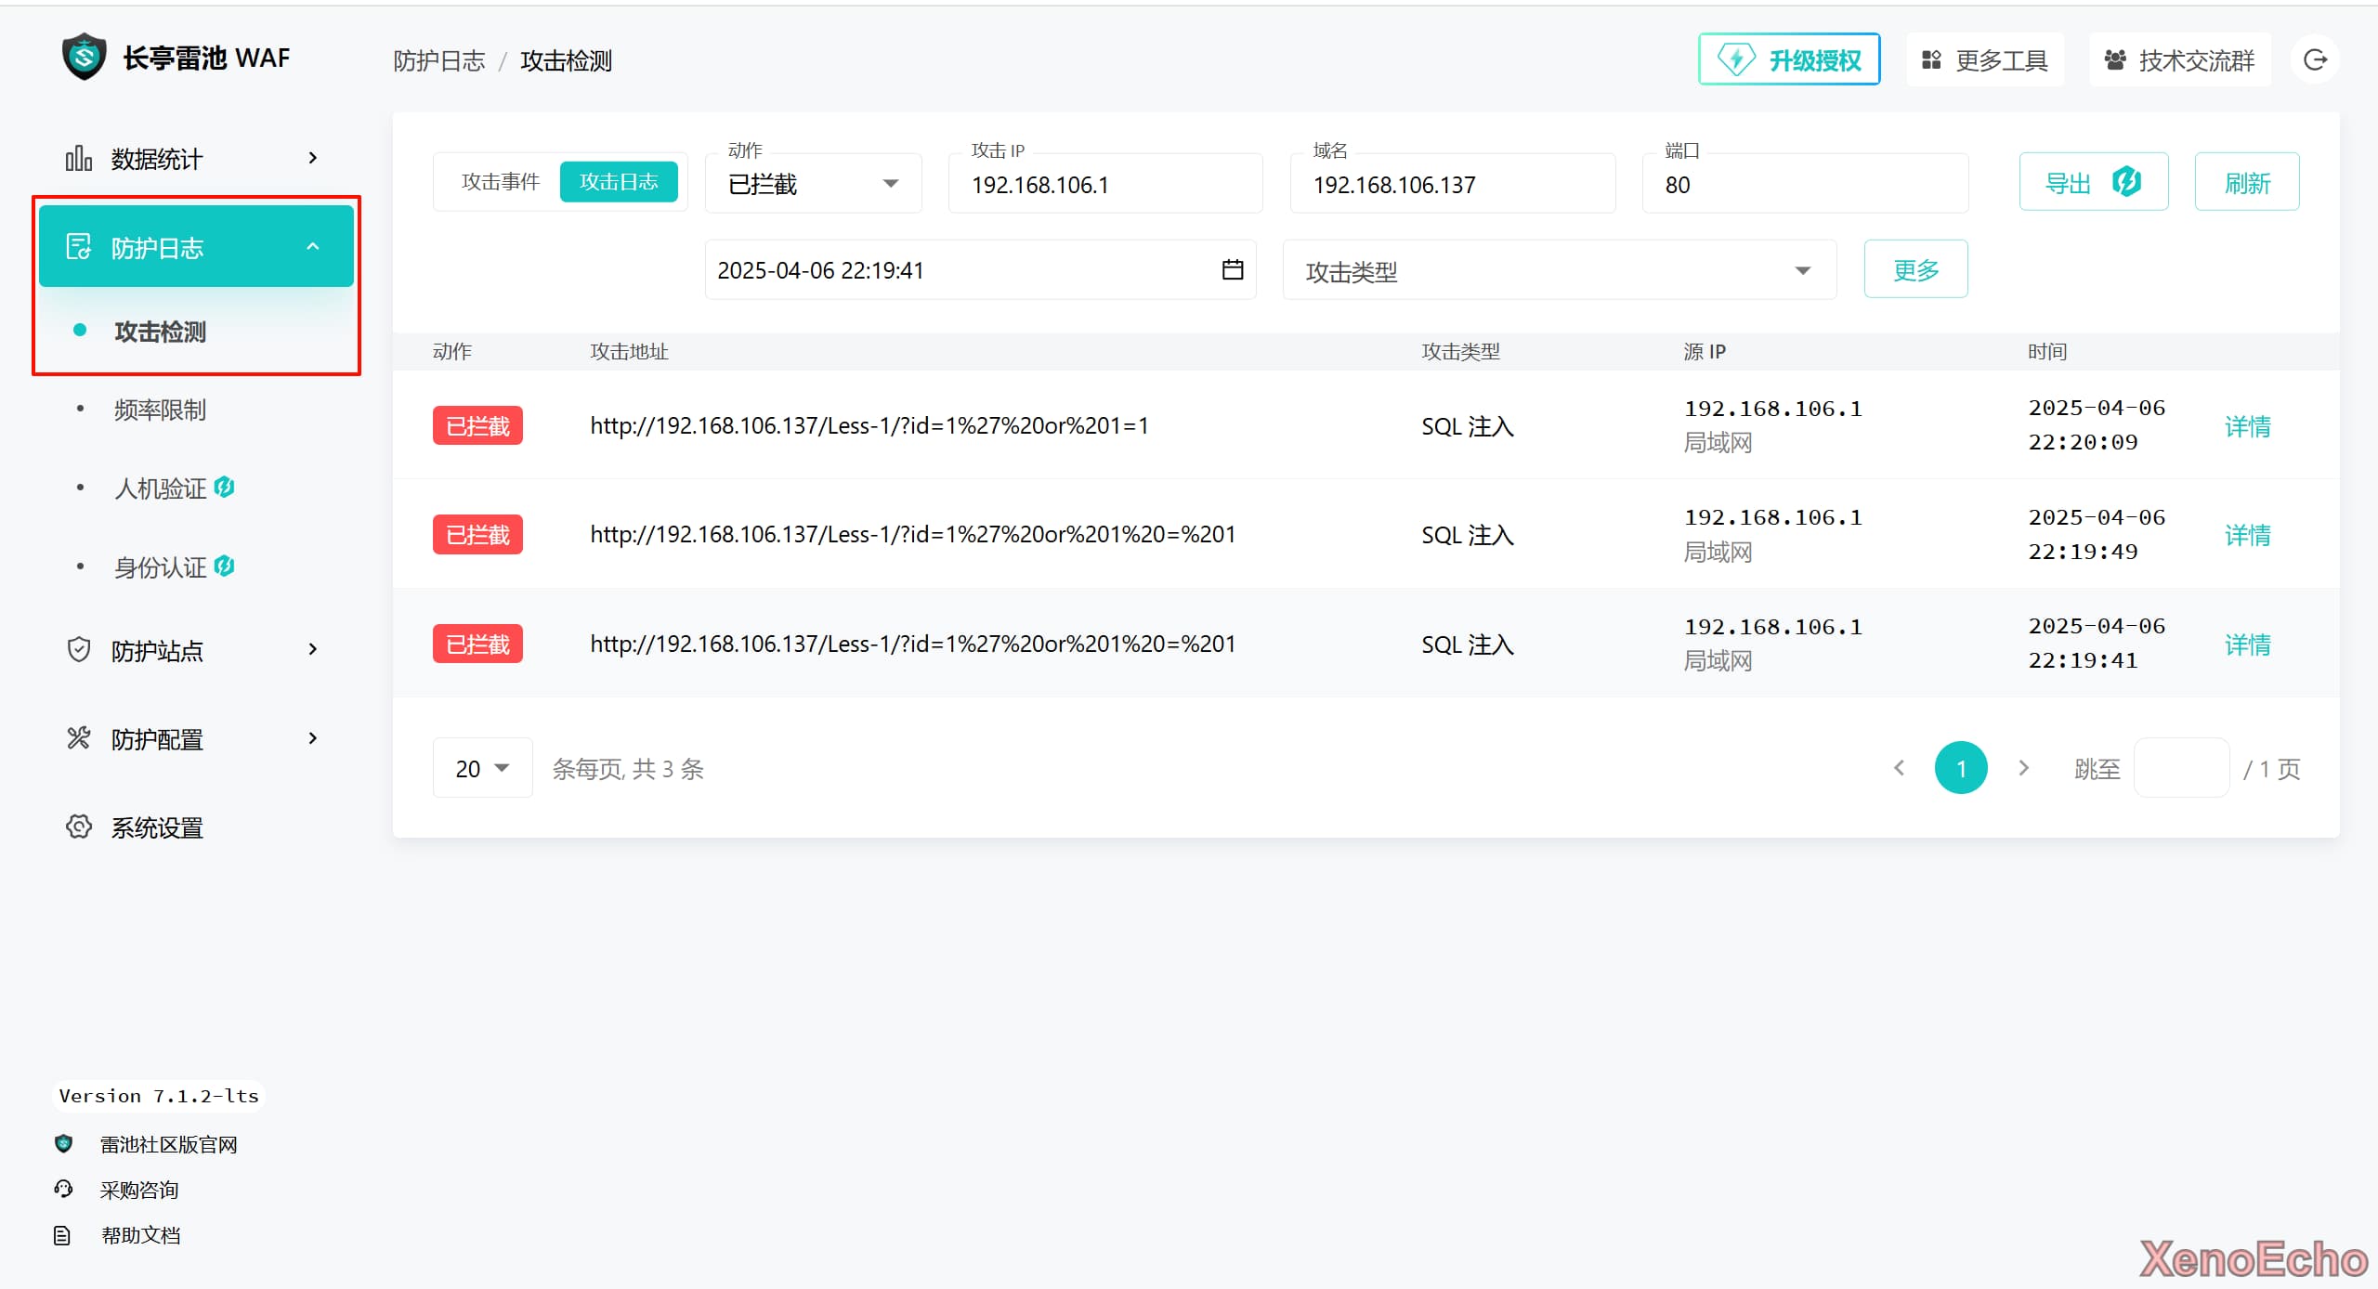Switch to the 攻击事件 view

pos(500,182)
